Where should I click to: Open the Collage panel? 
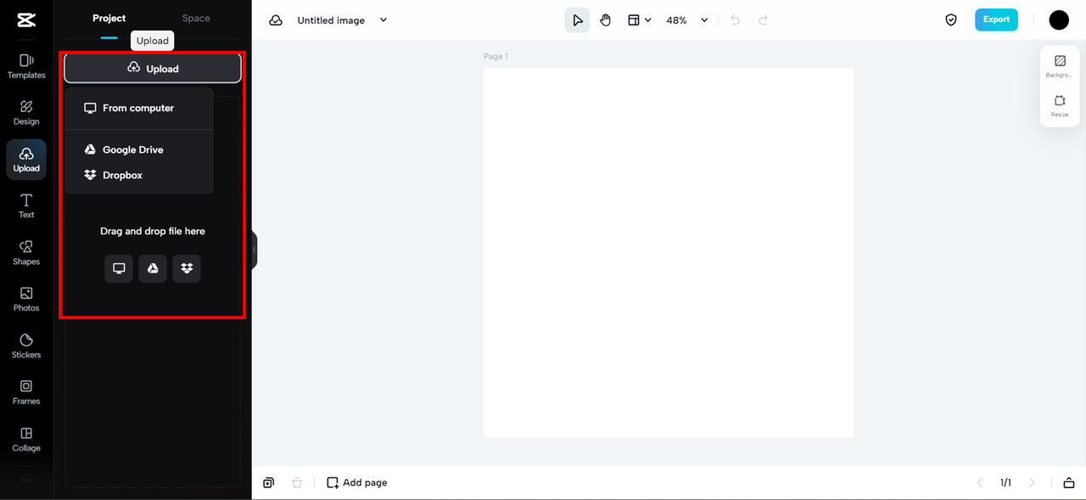coord(26,440)
